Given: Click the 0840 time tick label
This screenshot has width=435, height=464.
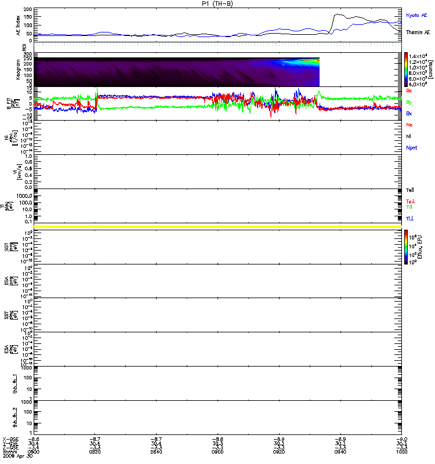Looking at the screenshot, I should 156,452.
